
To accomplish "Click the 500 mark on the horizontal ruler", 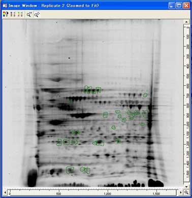I will tap(58, 193).
